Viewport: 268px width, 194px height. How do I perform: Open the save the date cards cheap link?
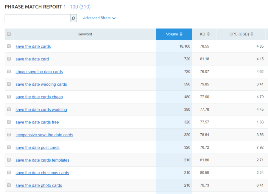pos(39,97)
